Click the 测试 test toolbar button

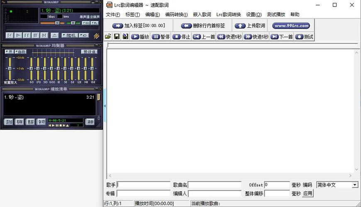pos(304,36)
